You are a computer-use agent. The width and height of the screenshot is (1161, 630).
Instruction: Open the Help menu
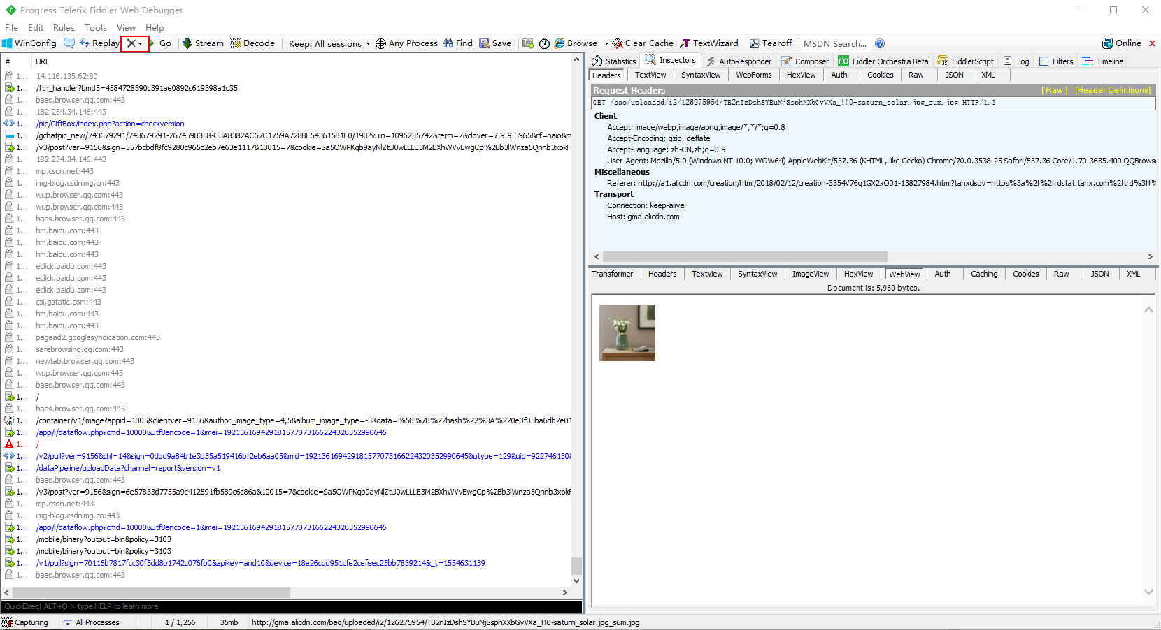click(x=155, y=28)
